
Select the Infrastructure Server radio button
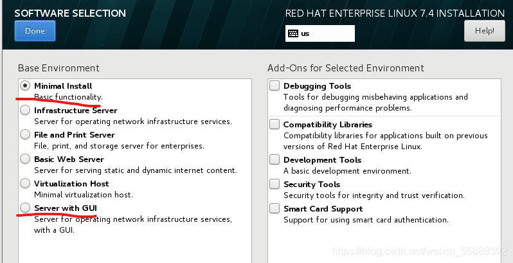(25, 110)
